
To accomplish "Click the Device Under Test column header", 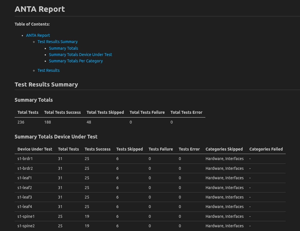I will (x=35, y=149).
